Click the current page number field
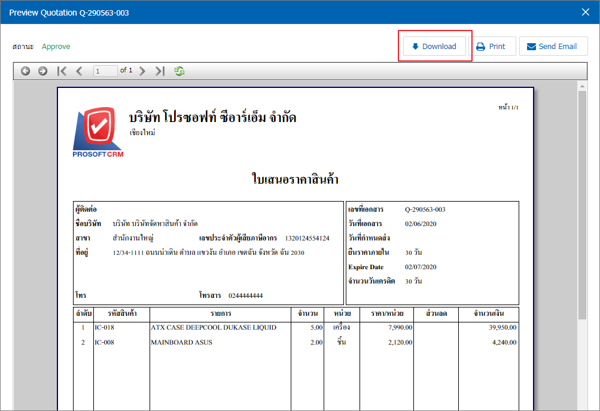The height and width of the screenshot is (411, 600). (105, 71)
